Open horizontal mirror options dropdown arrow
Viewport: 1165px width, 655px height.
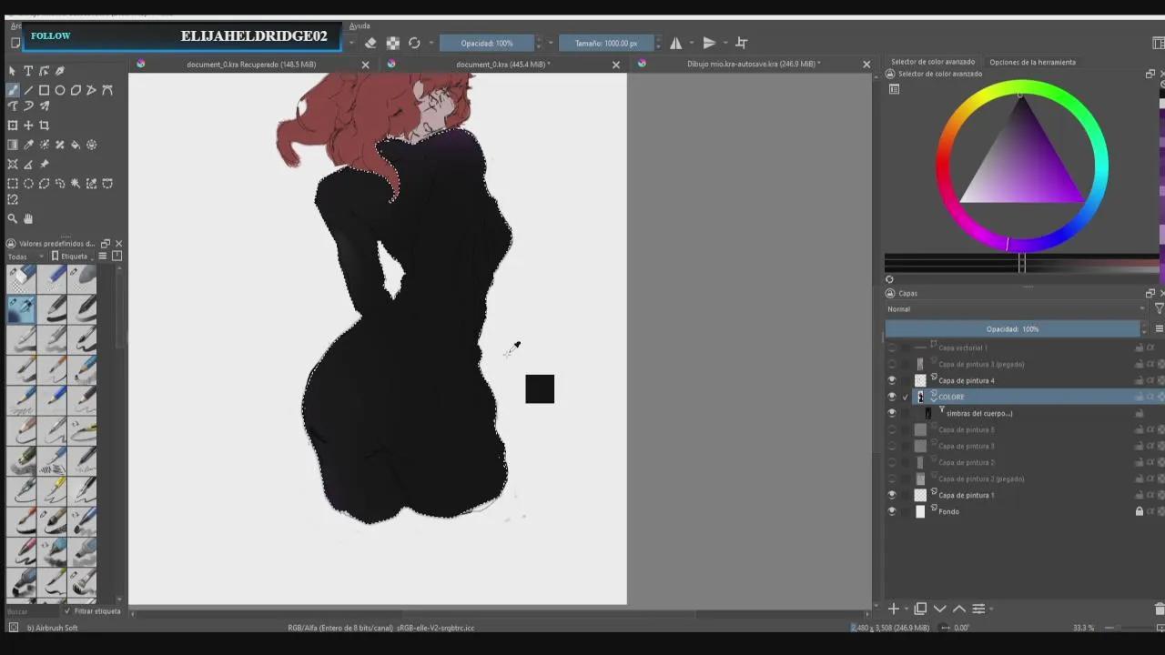click(x=692, y=43)
